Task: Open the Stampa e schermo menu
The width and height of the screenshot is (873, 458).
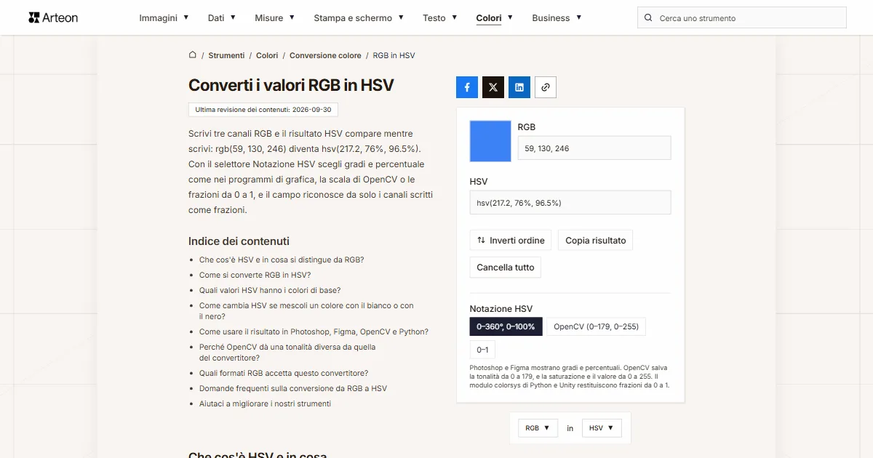Action: pos(358,17)
